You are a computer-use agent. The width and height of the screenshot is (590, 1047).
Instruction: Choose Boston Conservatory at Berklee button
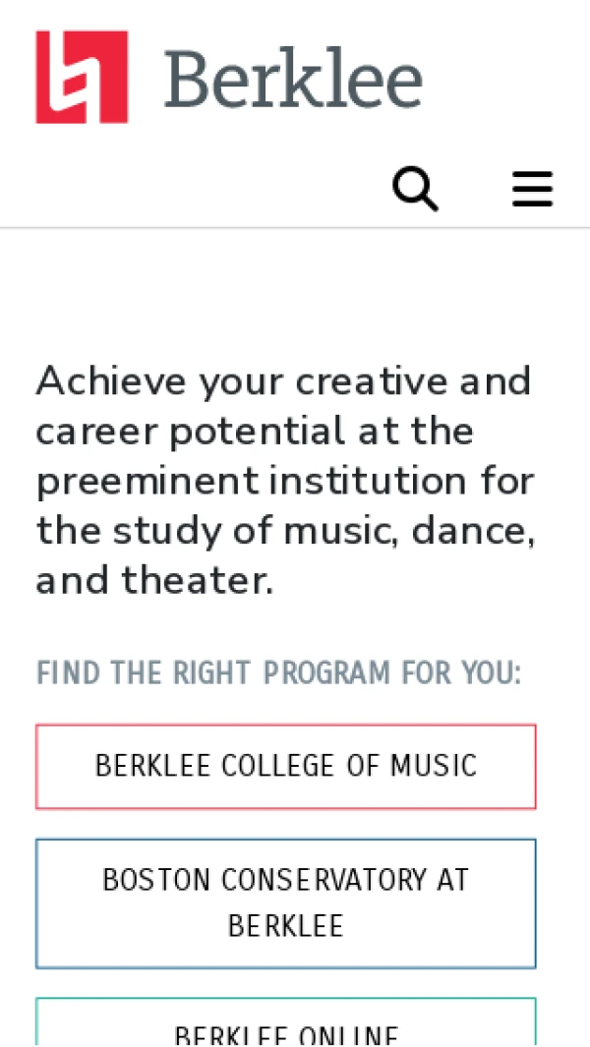(285, 902)
